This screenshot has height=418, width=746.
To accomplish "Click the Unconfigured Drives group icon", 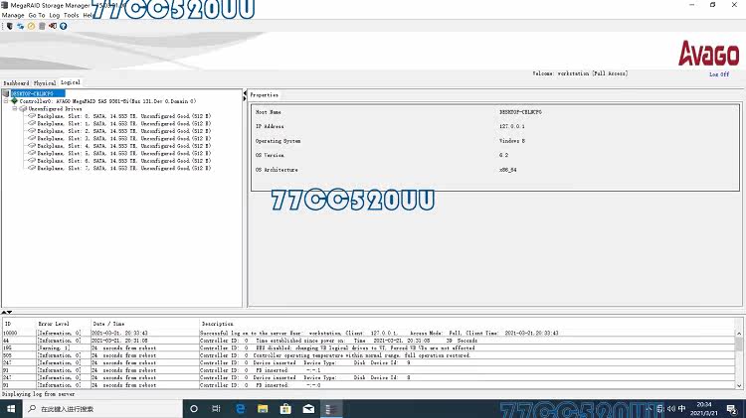I will (23, 109).
